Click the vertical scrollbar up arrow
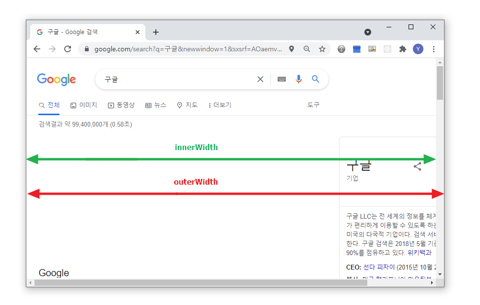Image resolution: width=480 pixels, height=305 pixels. [440, 62]
